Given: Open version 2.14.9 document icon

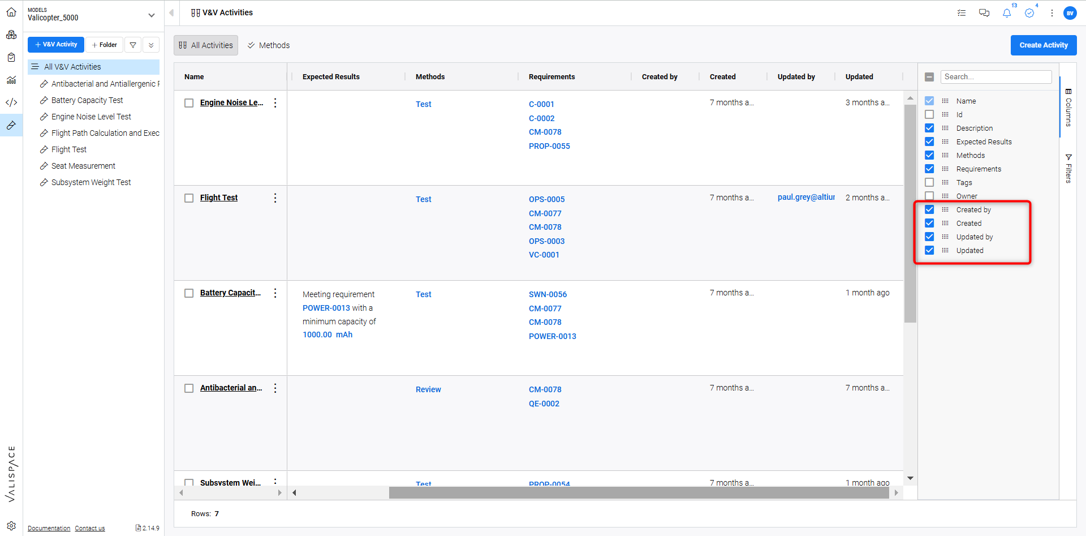Looking at the screenshot, I should 139,528.
